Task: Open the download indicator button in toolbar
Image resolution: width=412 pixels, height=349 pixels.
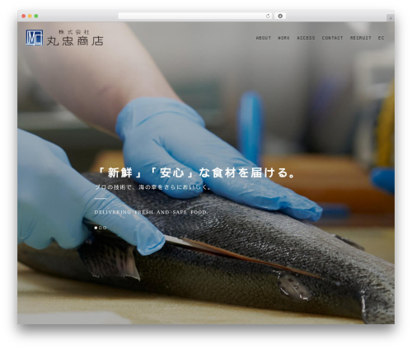Action: 280,17
